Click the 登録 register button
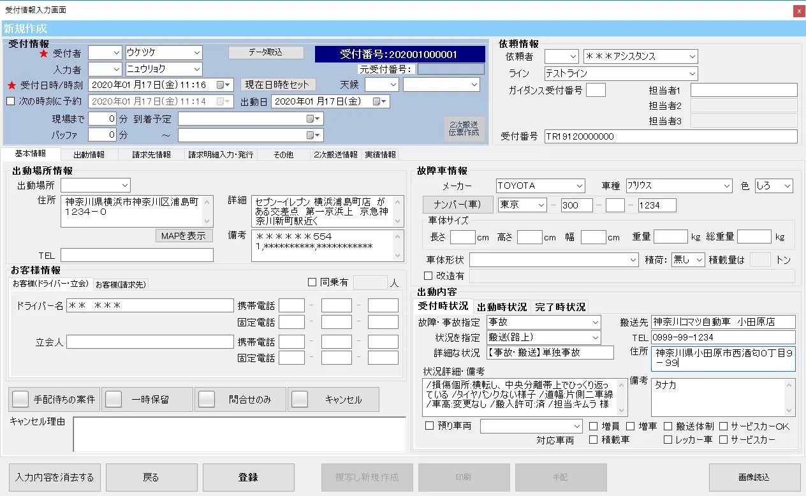806x496 pixels. (248, 477)
